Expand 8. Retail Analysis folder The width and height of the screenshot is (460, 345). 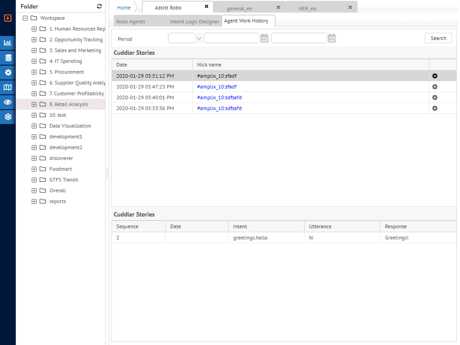[x=34, y=104]
